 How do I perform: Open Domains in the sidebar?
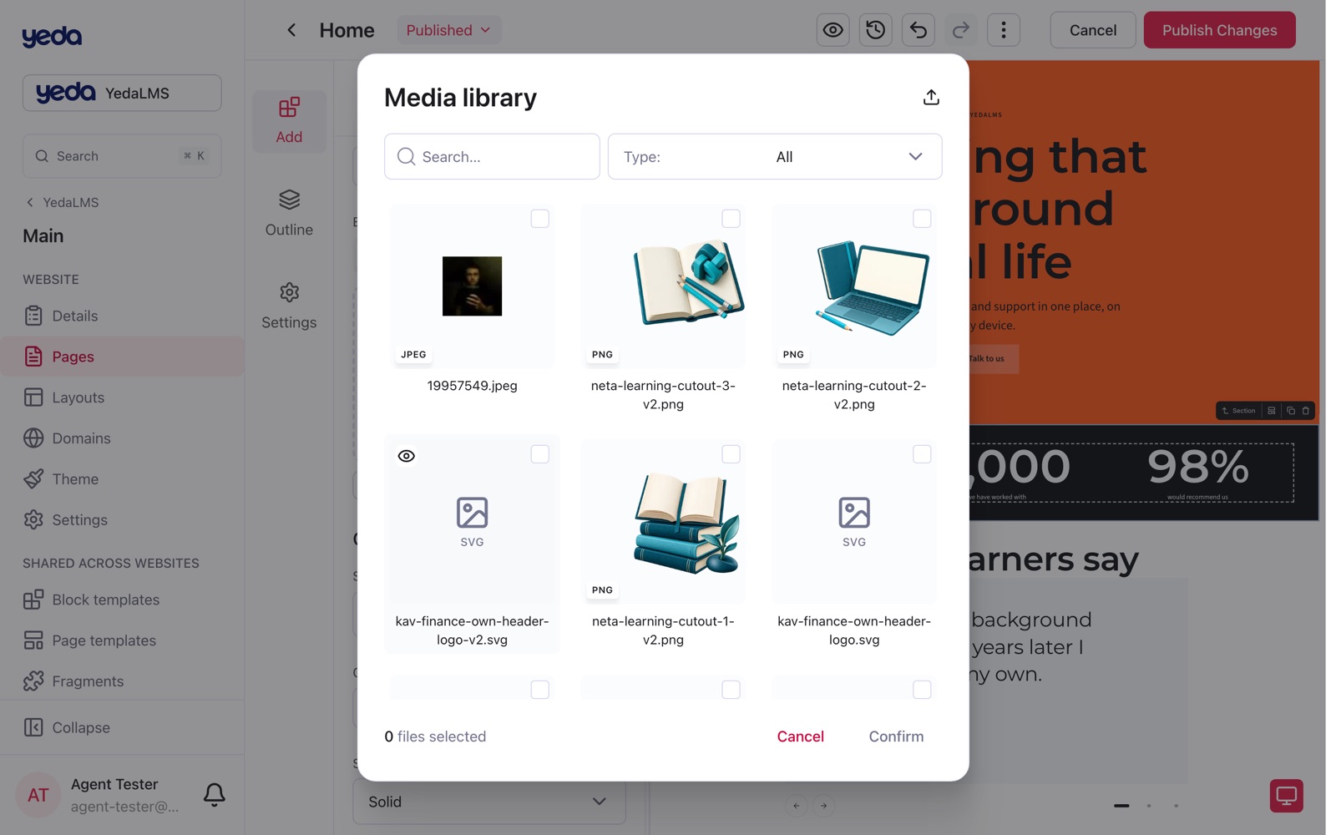click(x=122, y=438)
